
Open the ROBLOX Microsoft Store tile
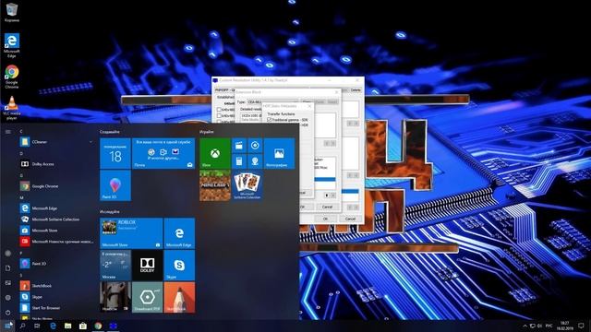[x=131, y=233]
